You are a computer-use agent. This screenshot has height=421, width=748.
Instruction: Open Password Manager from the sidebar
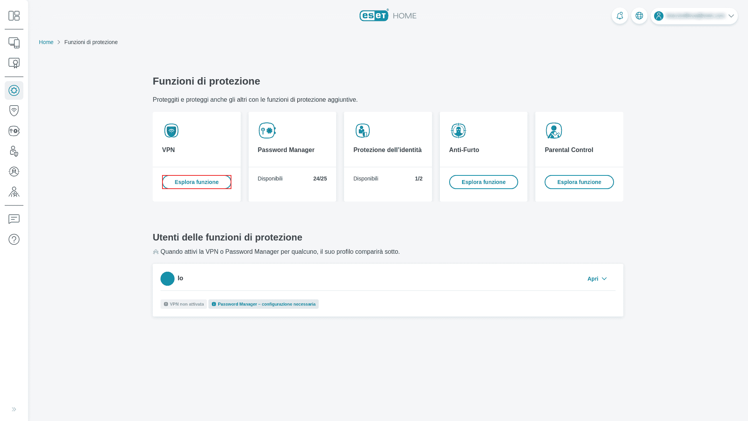[x=14, y=131]
